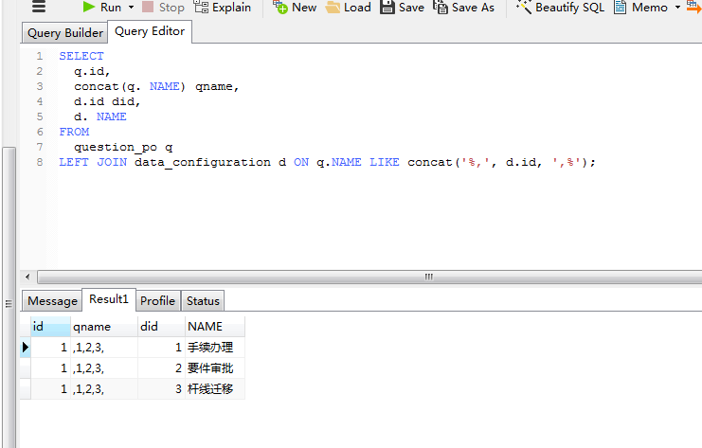Screen dimensions: 702x448
Task: Select the Result1 tab
Action: 109,299
